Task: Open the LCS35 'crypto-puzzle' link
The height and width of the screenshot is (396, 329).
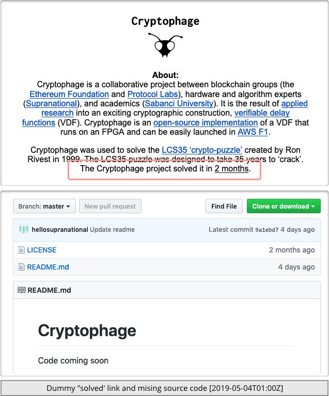Action: [202, 150]
